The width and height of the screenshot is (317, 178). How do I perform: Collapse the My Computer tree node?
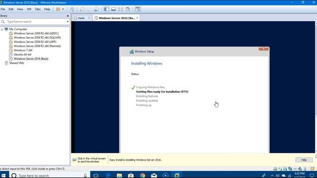(x=2, y=29)
